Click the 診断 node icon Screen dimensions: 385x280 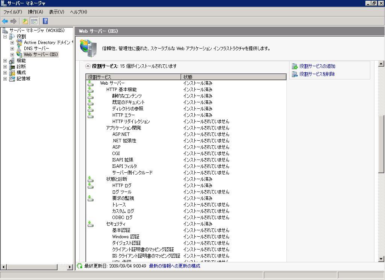tap(12, 67)
